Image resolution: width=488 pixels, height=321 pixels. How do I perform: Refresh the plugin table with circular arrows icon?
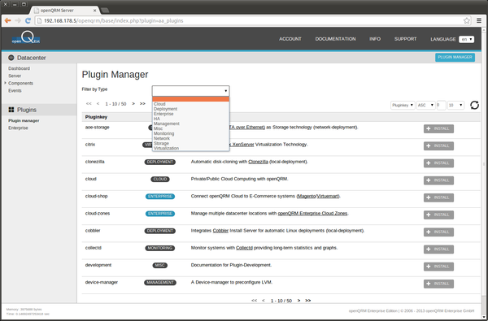[x=474, y=105]
